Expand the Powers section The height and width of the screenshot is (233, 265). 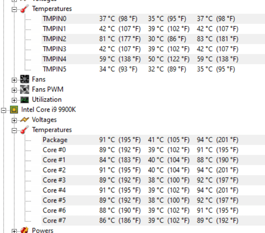14,231
